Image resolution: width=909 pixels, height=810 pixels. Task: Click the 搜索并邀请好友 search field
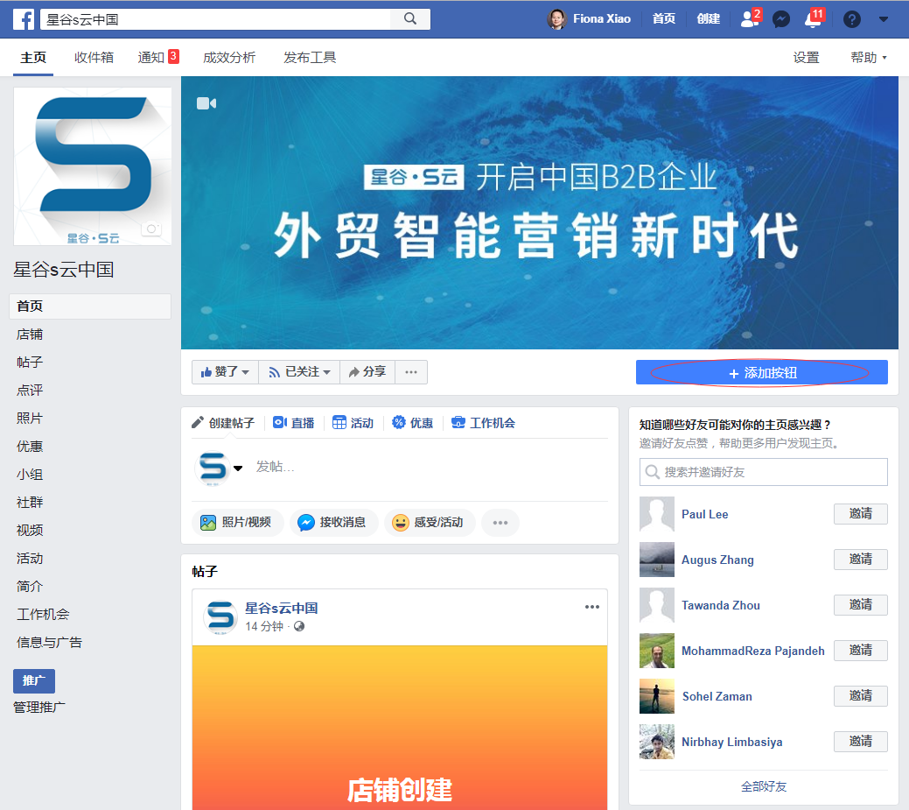(763, 472)
